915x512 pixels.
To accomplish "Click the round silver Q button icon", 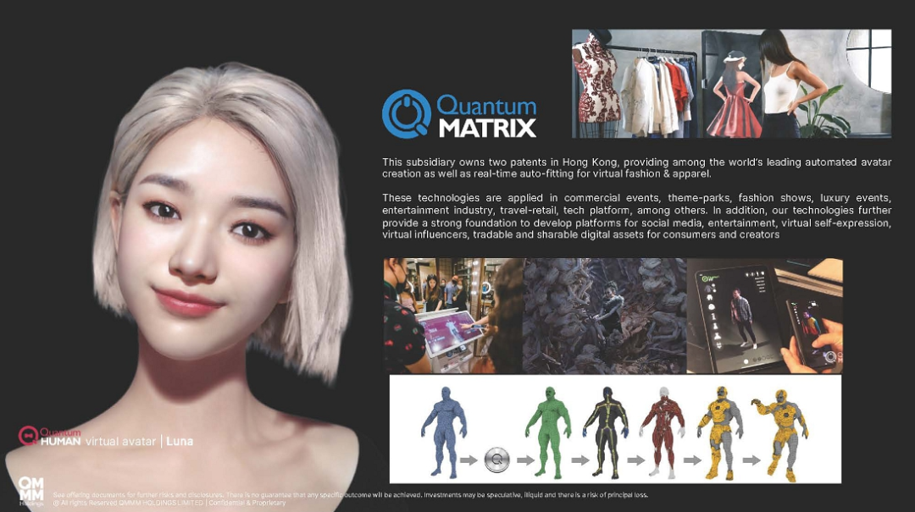I will 496,460.
